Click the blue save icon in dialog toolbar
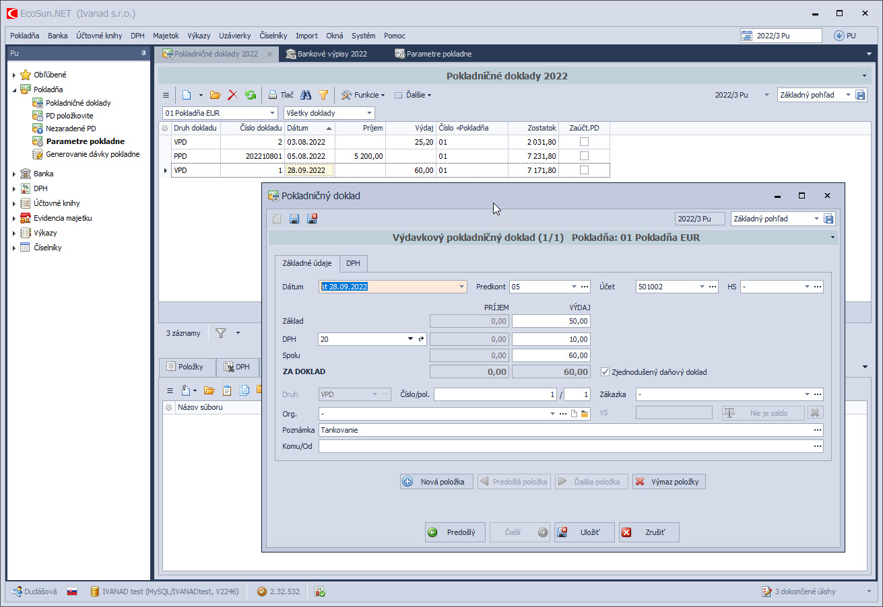Image resolution: width=883 pixels, height=607 pixels. (294, 219)
